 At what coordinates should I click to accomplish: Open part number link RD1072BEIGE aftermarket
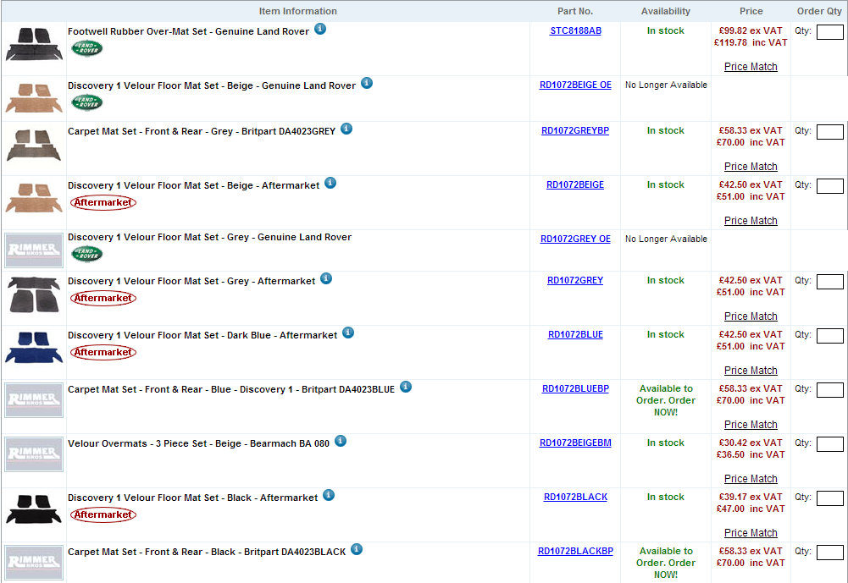[575, 184]
